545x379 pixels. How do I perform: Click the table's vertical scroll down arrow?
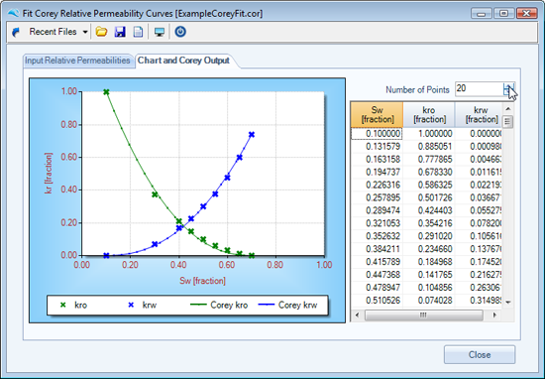tap(507, 302)
